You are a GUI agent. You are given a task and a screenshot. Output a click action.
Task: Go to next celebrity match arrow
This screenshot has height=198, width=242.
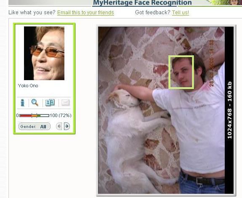pyautogui.click(x=67, y=126)
